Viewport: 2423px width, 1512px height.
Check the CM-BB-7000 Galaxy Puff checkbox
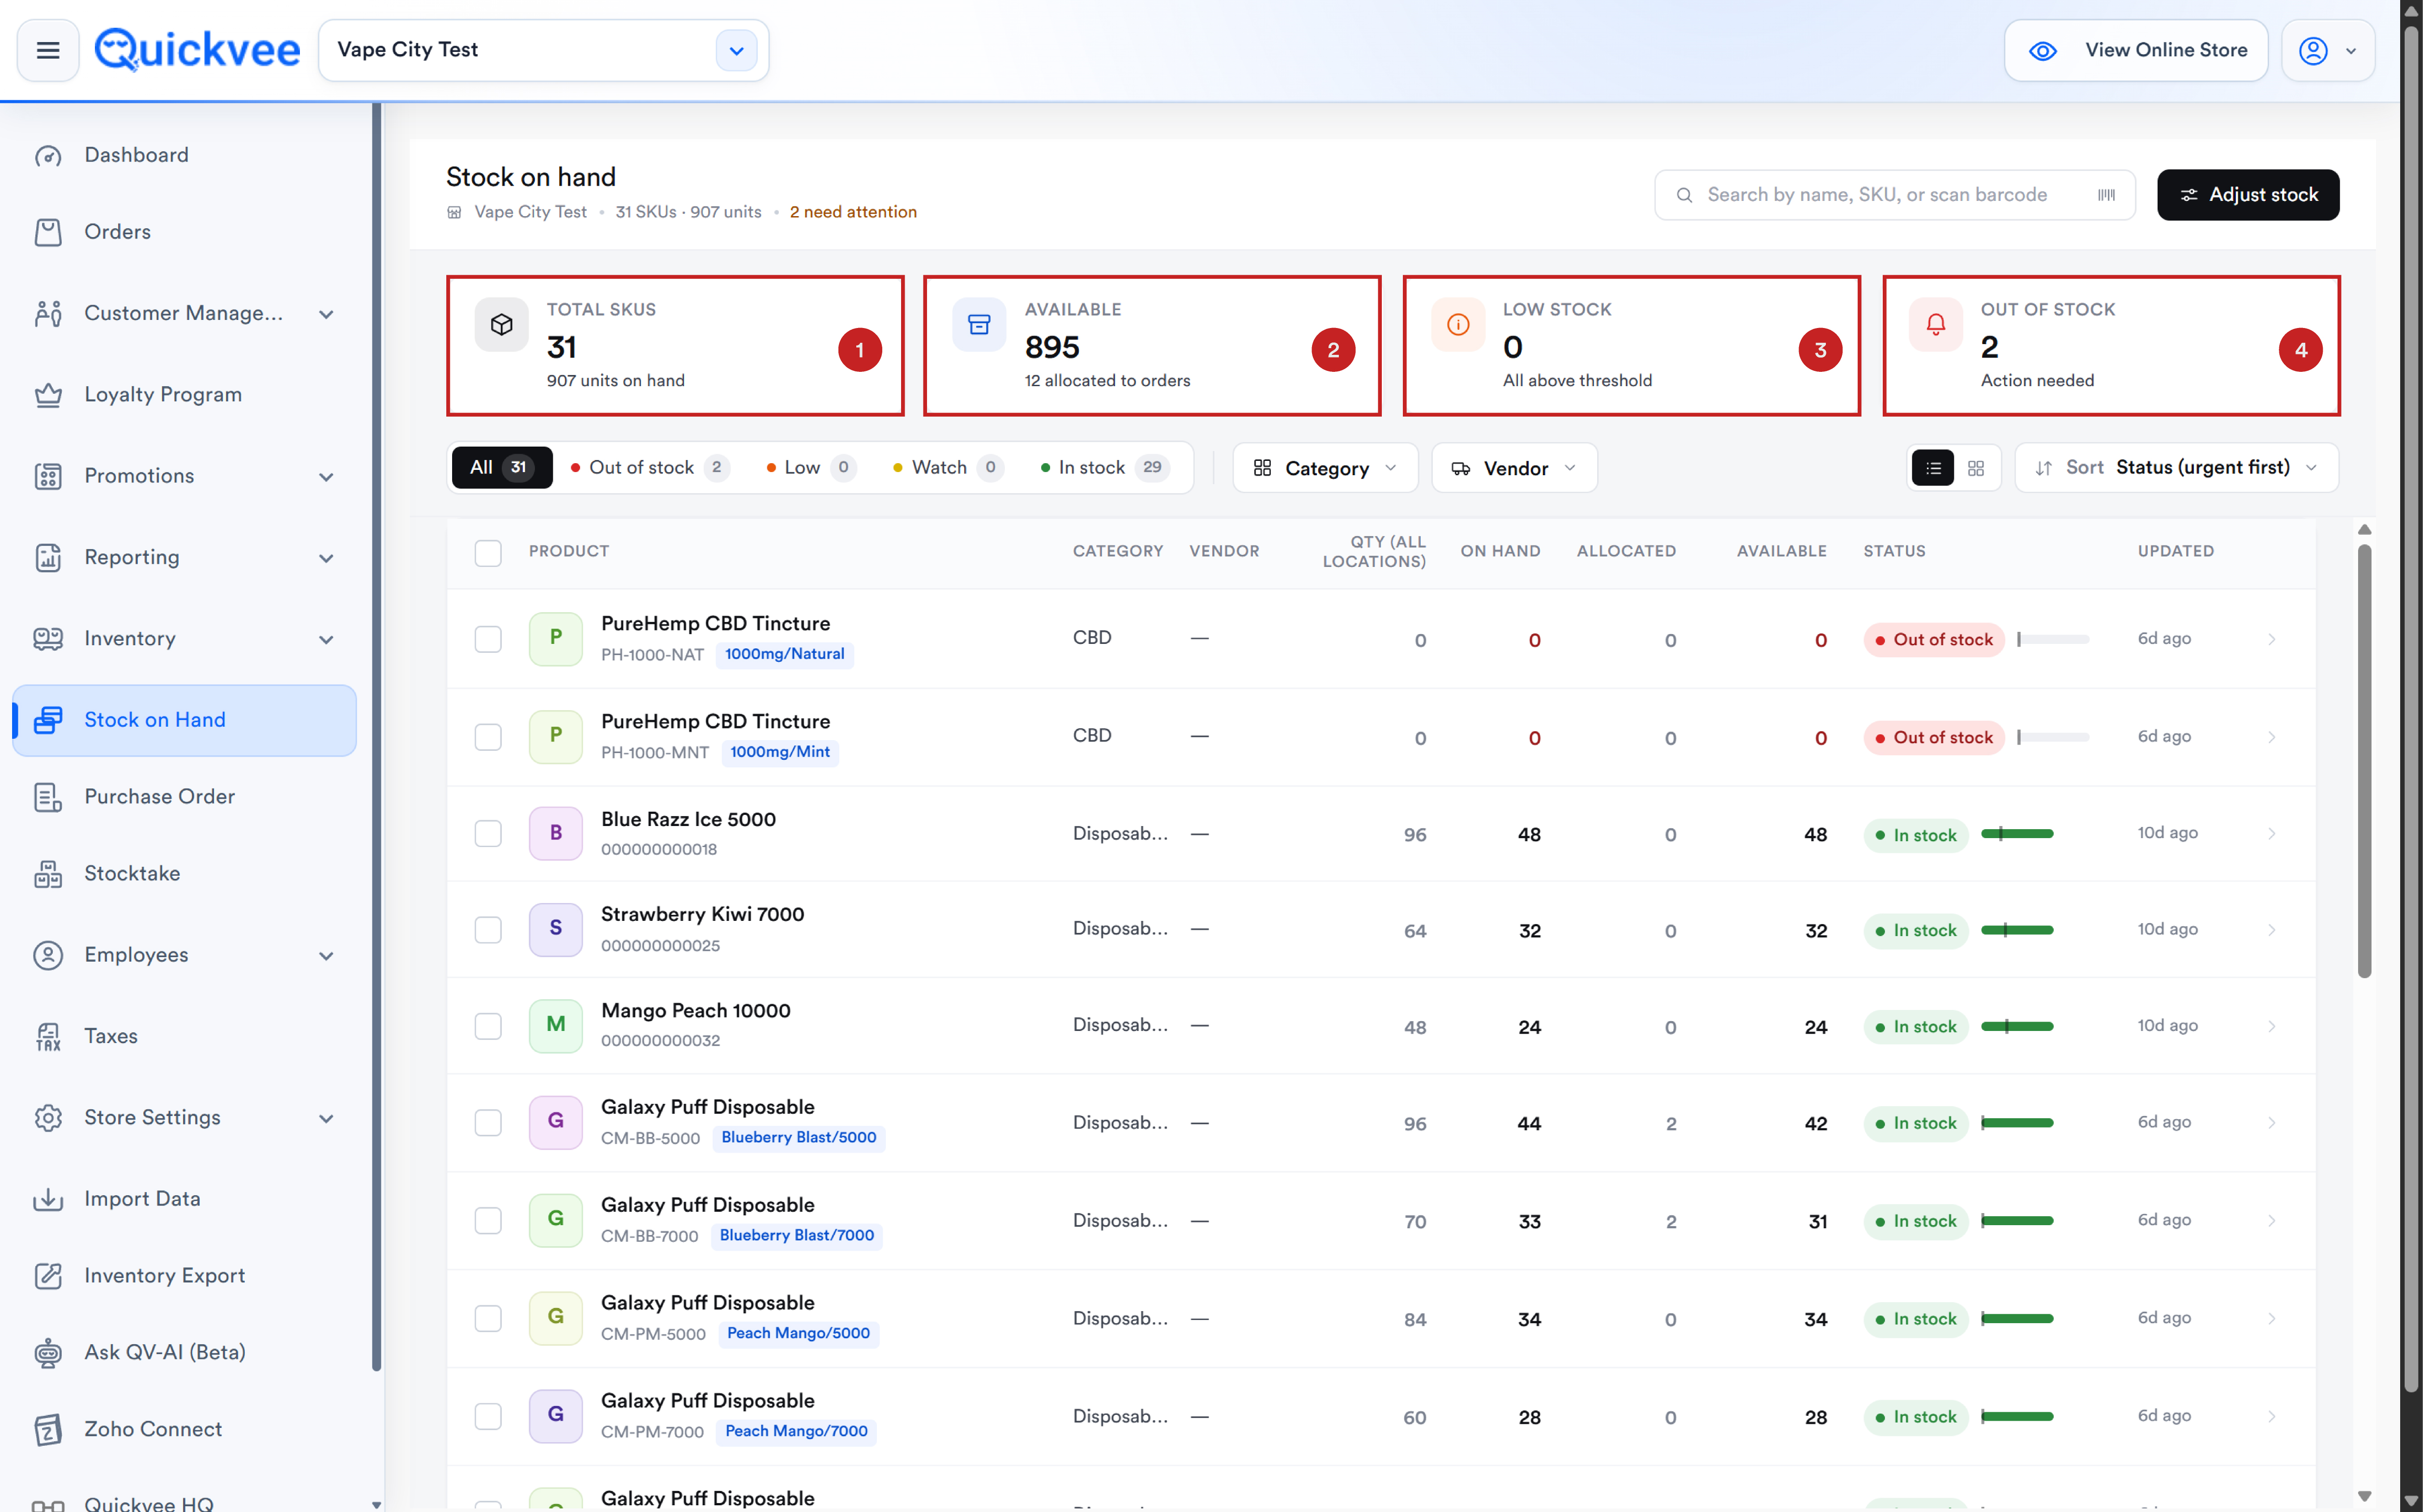pos(488,1221)
